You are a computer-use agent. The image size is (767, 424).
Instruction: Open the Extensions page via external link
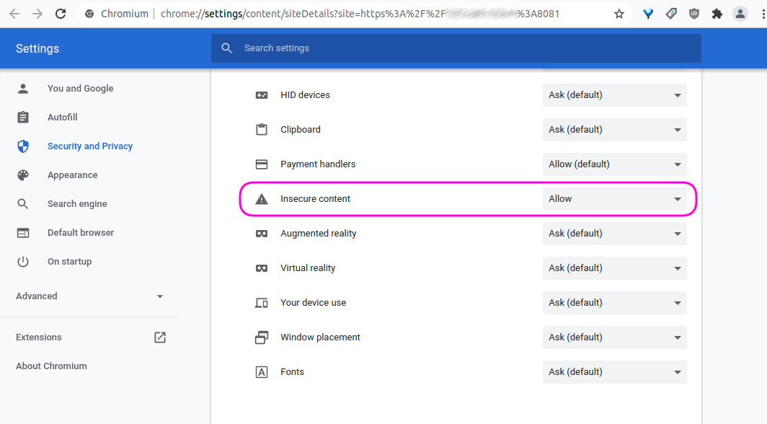pyautogui.click(x=159, y=337)
